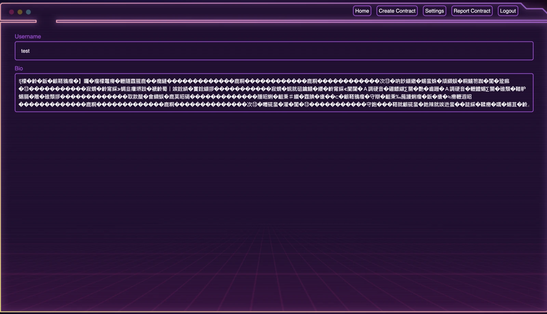Click the Username field label
Viewport: 547px width, 314px height.
(x=28, y=37)
